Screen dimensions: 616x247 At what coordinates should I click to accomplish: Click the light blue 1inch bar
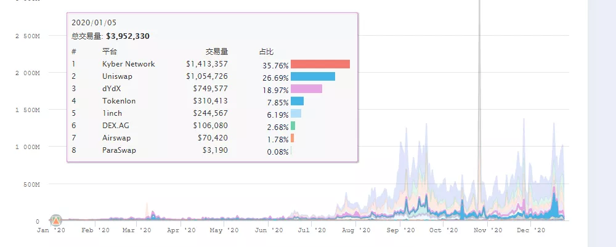pyautogui.click(x=296, y=113)
